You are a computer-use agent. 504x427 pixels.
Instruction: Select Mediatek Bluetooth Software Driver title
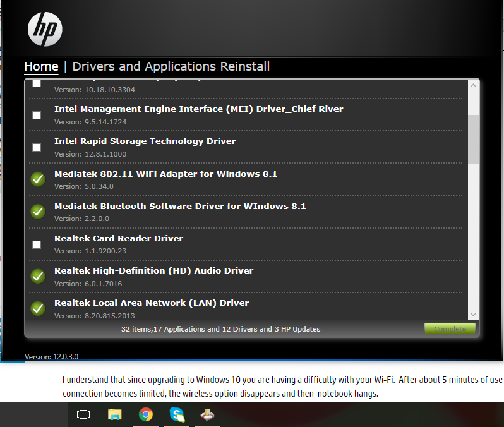coord(180,206)
